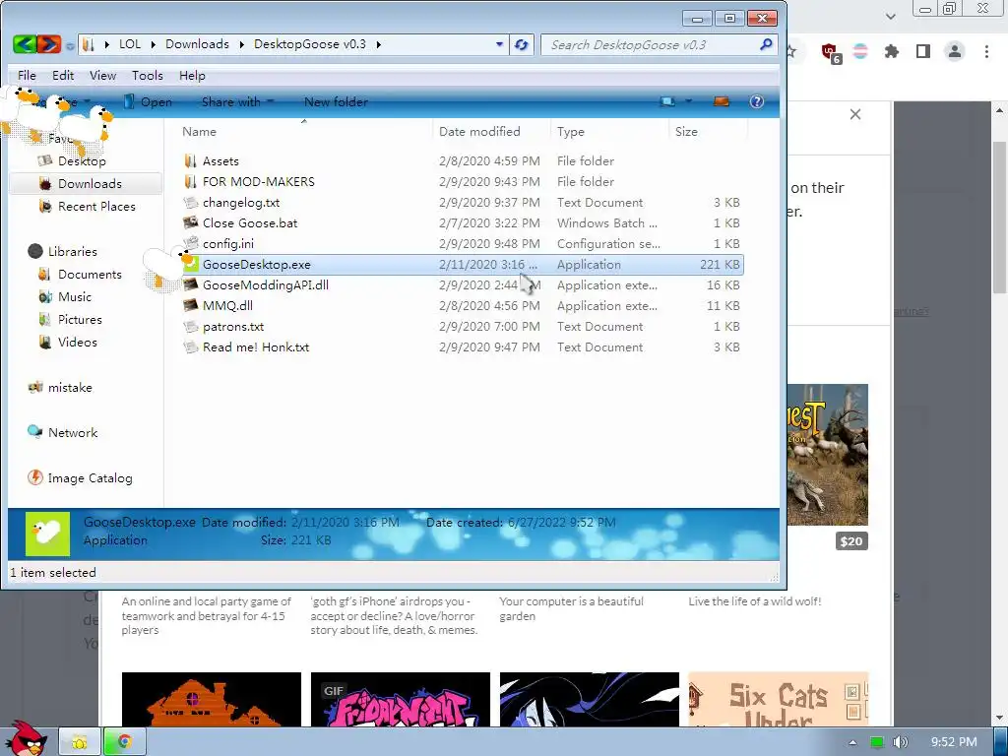Click uBlock Origin extension icon in Chrome
The height and width of the screenshot is (756, 1008).
[x=830, y=51]
